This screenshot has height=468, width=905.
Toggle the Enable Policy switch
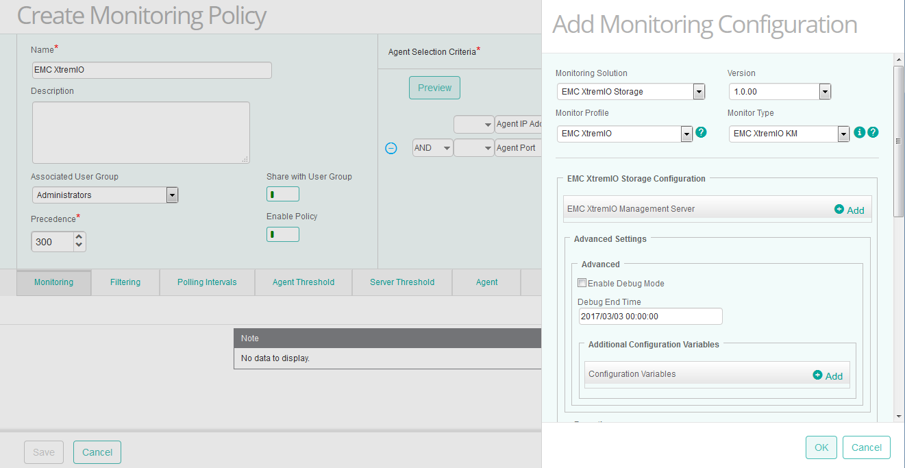pyautogui.click(x=283, y=234)
